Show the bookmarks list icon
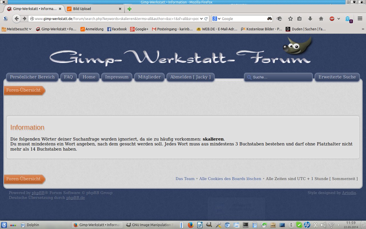Screen dimensions: 366x229 click(x=299, y=19)
